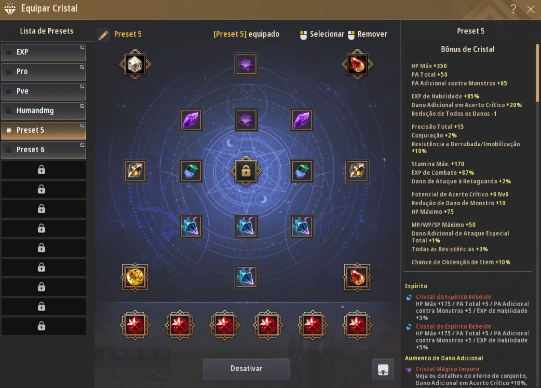Click the Desativar button
The image size is (541, 388).
pyautogui.click(x=246, y=369)
